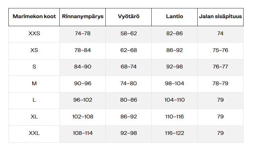Click the XL size row label
This screenshot has height=156, width=254.
tap(34, 117)
